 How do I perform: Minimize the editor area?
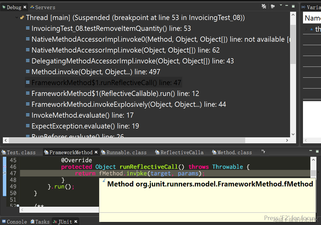point(311,151)
